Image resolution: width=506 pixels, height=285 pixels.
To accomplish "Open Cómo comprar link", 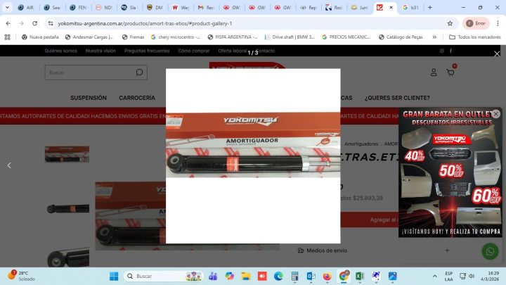I will click(x=194, y=51).
